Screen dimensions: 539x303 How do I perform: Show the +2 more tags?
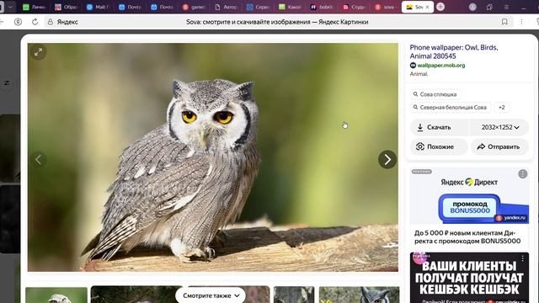(x=502, y=108)
